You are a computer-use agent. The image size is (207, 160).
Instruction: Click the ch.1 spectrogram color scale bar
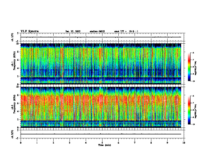click(x=189, y=67)
